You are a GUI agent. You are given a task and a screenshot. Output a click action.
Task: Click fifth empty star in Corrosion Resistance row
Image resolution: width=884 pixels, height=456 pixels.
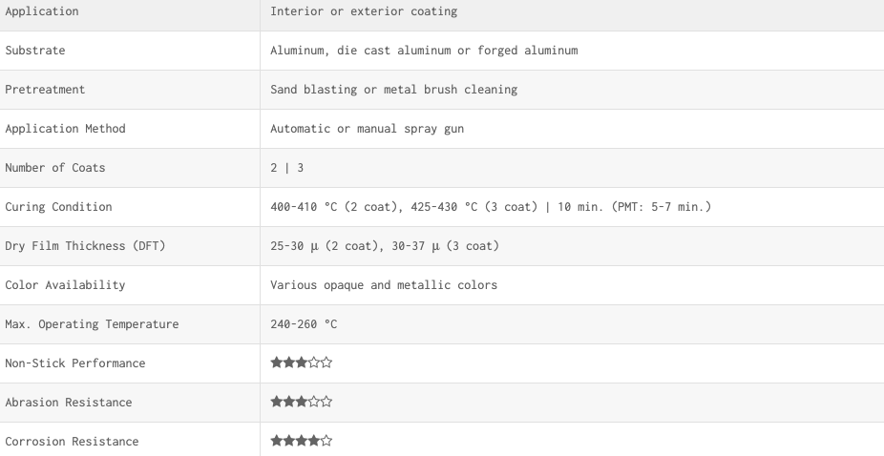click(326, 441)
